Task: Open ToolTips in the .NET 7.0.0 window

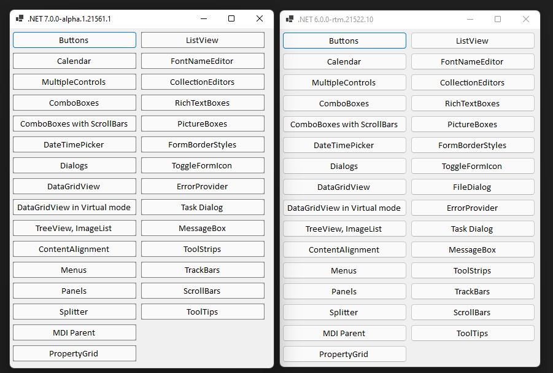Action: pos(203,311)
